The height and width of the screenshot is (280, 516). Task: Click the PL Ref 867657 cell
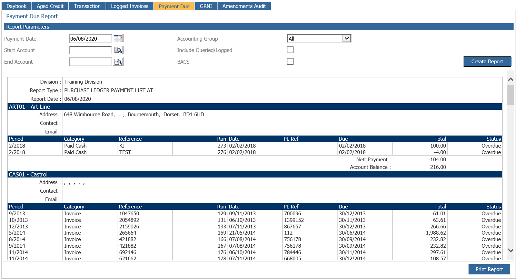292,227
